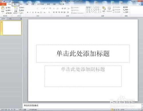
Task: Switch to the Design (设计) tab
Action: pyautogui.click(x=21, y=4)
